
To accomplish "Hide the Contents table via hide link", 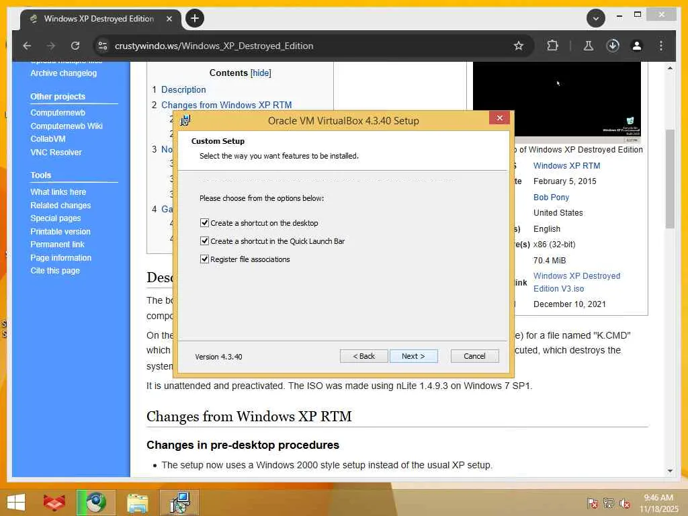I will pyautogui.click(x=261, y=73).
